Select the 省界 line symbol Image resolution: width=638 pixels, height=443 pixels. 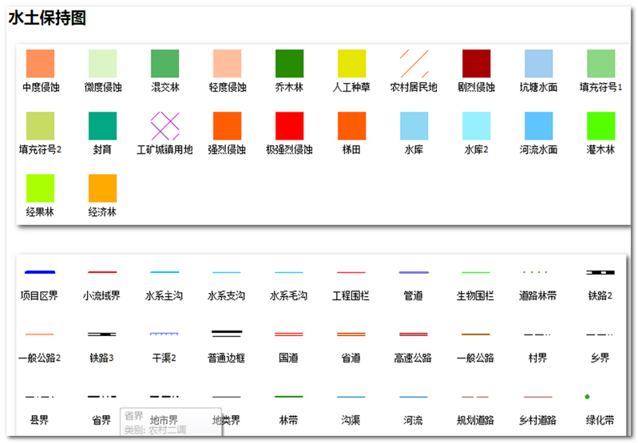(x=101, y=396)
